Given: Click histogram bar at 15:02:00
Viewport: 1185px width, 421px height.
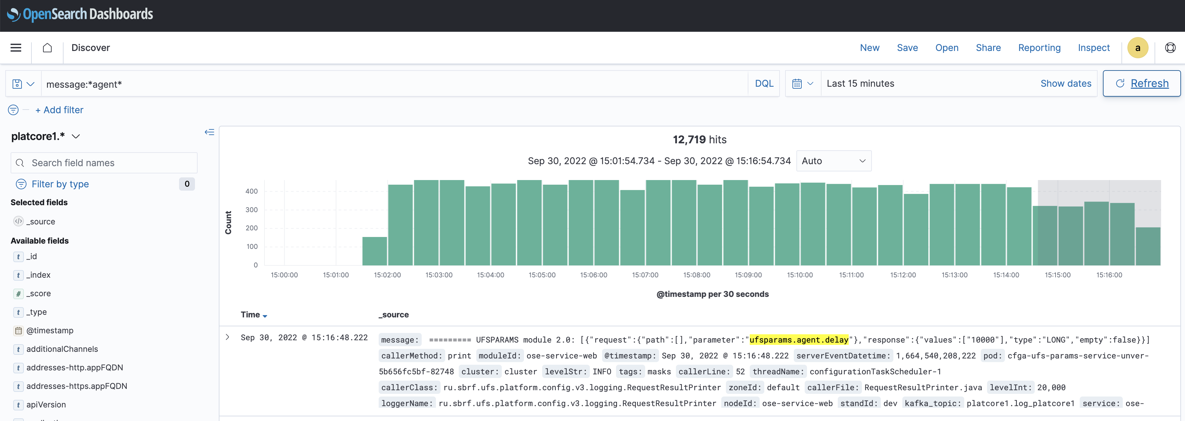Looking at the screenshot, I should tap(400, 225).
